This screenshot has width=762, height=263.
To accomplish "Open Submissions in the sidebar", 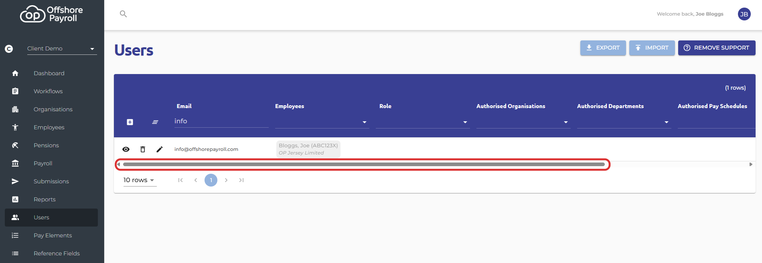I will [x=51, y=181].
